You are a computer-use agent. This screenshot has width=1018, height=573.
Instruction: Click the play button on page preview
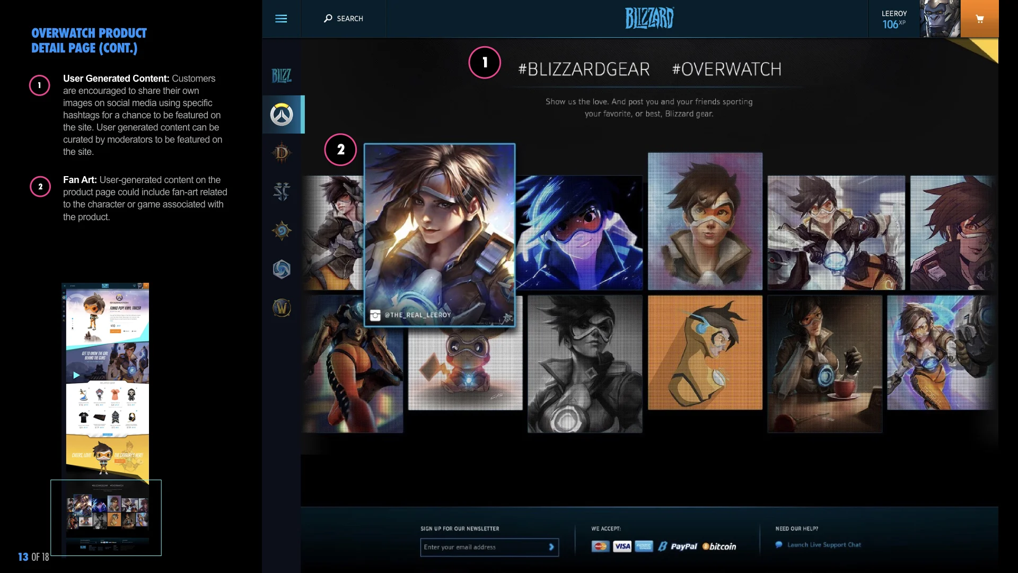[x=76, y=375]
